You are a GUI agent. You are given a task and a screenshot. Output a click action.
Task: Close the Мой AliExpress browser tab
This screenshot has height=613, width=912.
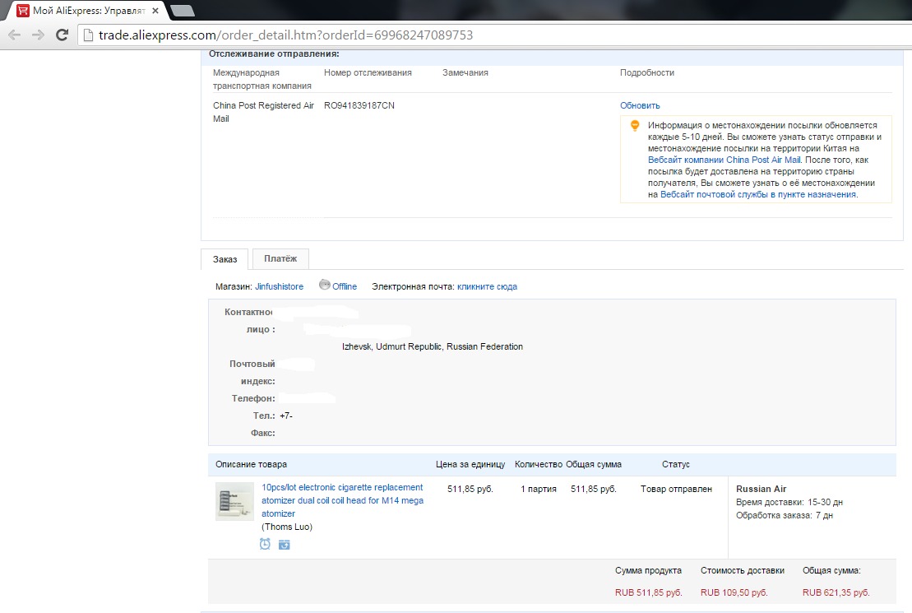[155, 11]
